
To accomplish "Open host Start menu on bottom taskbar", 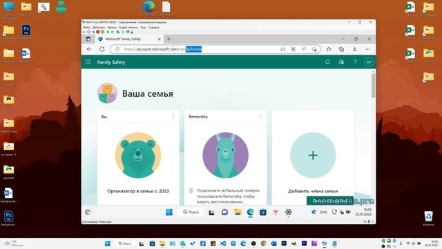I will (x=108, y=243).
